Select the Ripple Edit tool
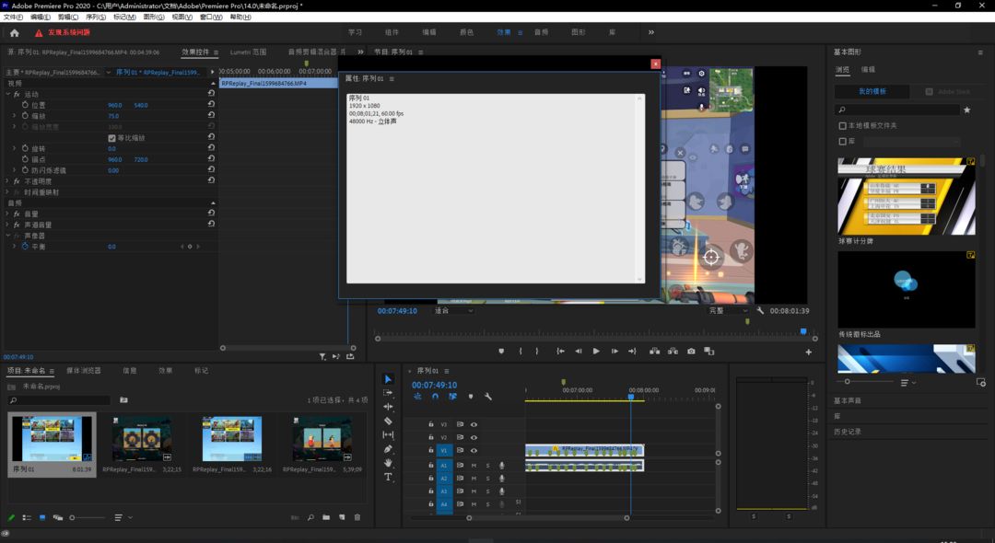This screenshot has width=995, height=543. 388,407
